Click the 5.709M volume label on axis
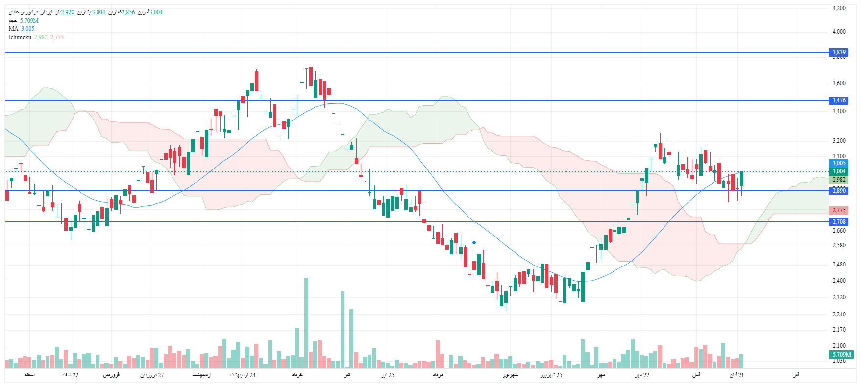Image resolution: width=861 pixels, height=387 pixels. point(841,354)
